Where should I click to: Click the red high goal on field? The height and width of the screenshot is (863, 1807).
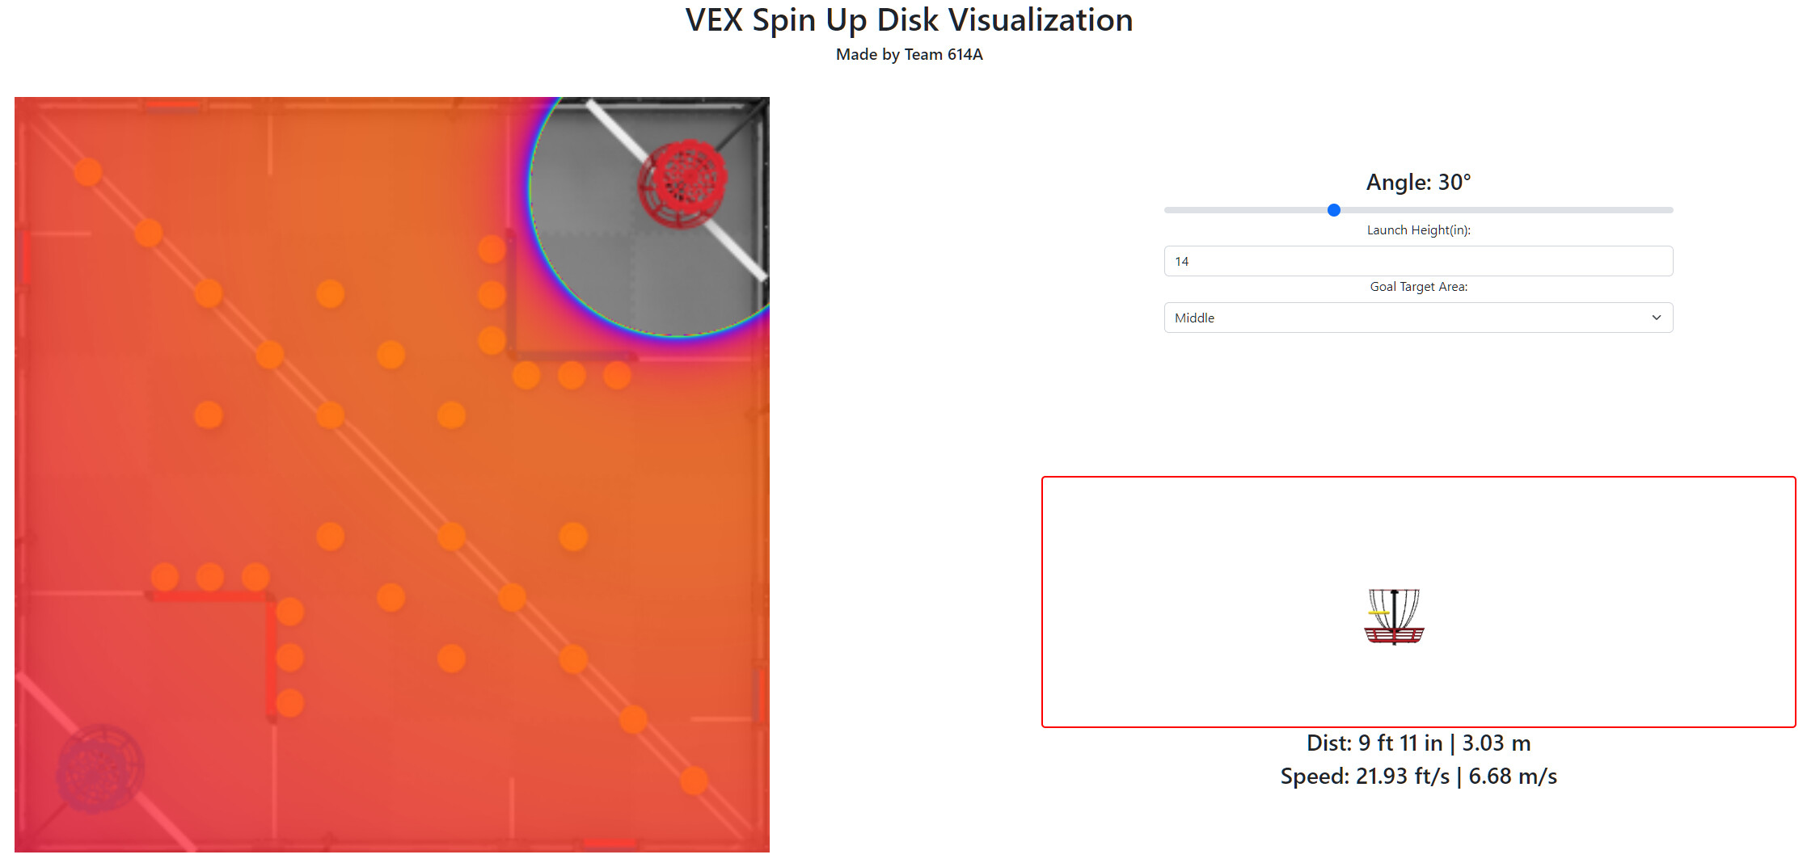[x=682, y=184]
